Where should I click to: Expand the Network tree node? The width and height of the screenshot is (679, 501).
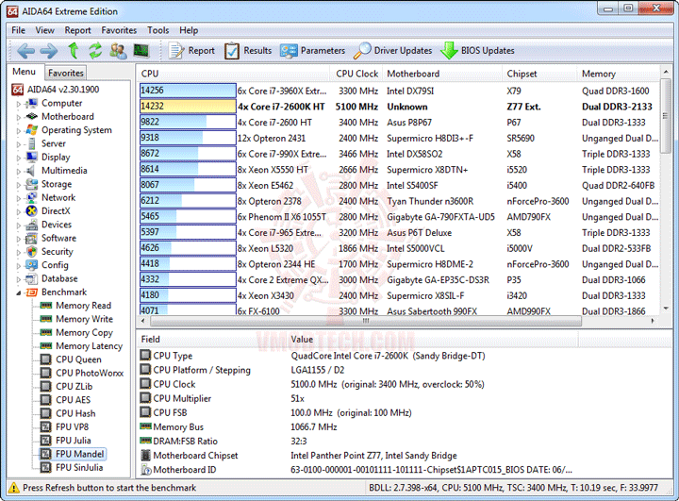pos(19,198)
